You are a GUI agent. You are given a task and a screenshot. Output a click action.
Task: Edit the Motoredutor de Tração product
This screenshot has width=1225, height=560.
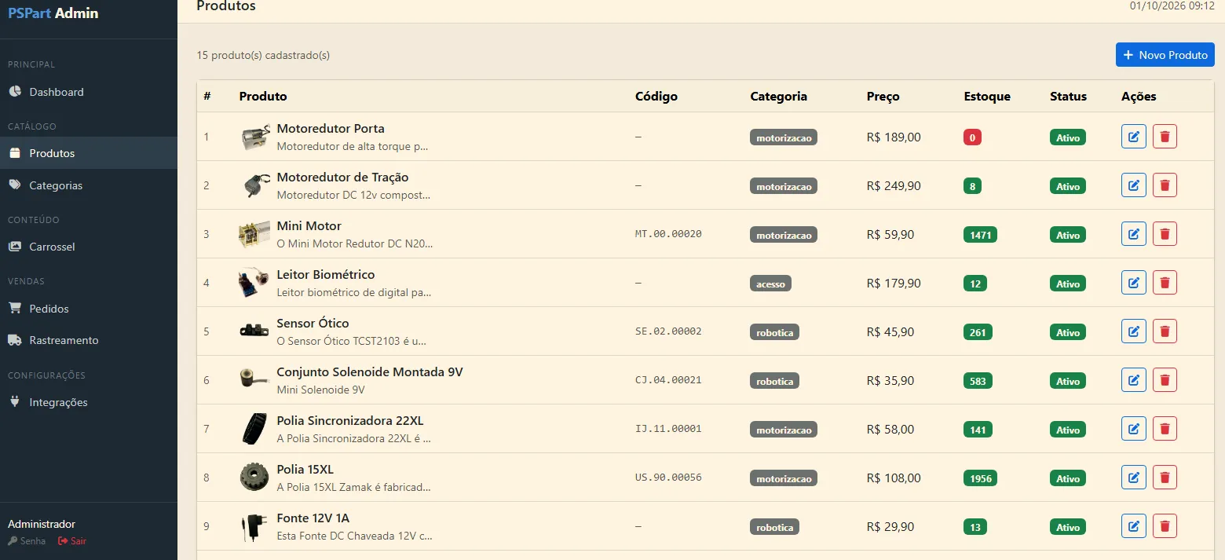click(x=1133, y=185)
